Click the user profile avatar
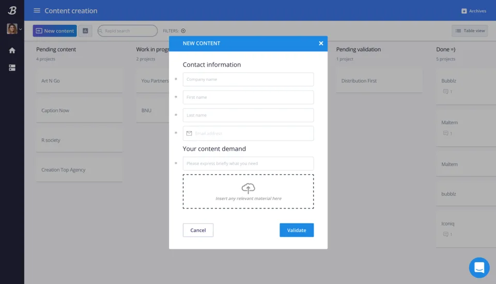 [12, 29]
